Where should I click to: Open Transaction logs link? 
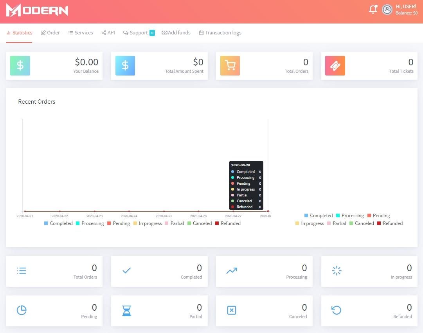[x=220, y=33]
